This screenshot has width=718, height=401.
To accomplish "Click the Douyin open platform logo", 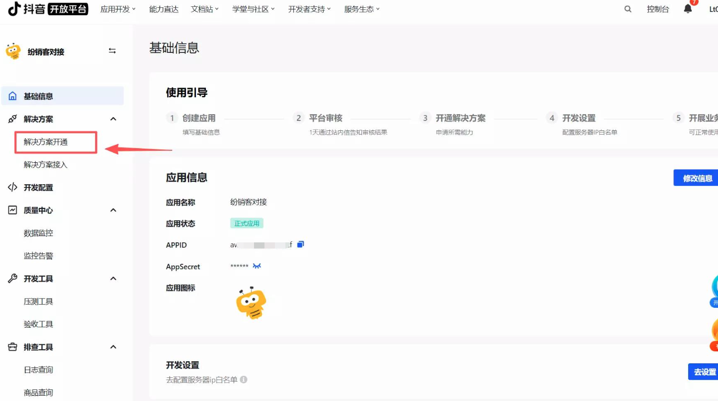I will (48, 9).
